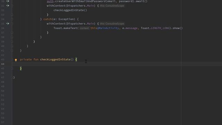Image resolution: width=222 pixels, height=125 pixels.
Task: Click fold end marker on line 41
Action: 12,51
